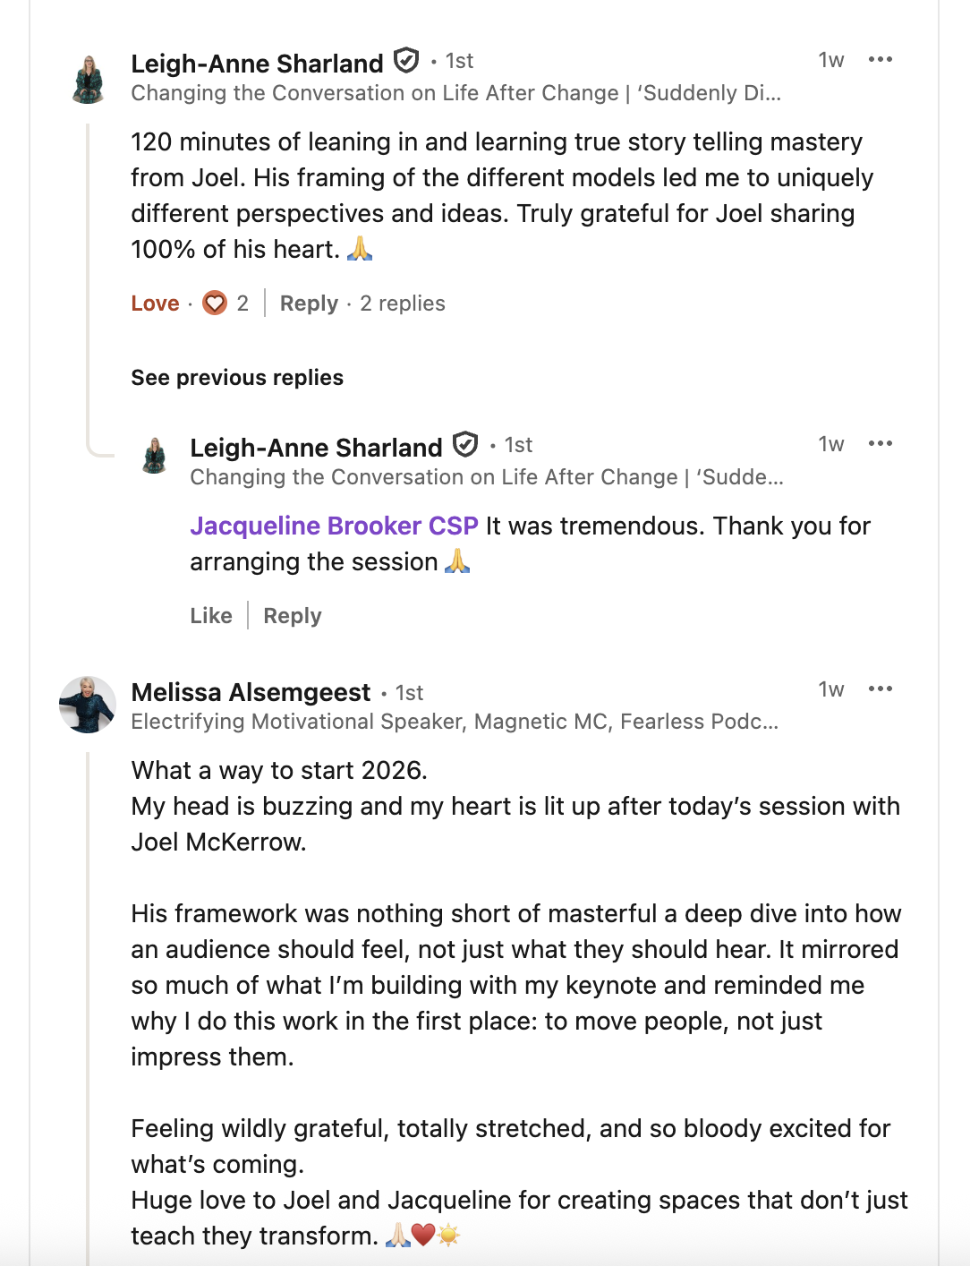Open options menu for Leigh-Anne's top comment
970x1266 pixels.
tap(881, 60)
